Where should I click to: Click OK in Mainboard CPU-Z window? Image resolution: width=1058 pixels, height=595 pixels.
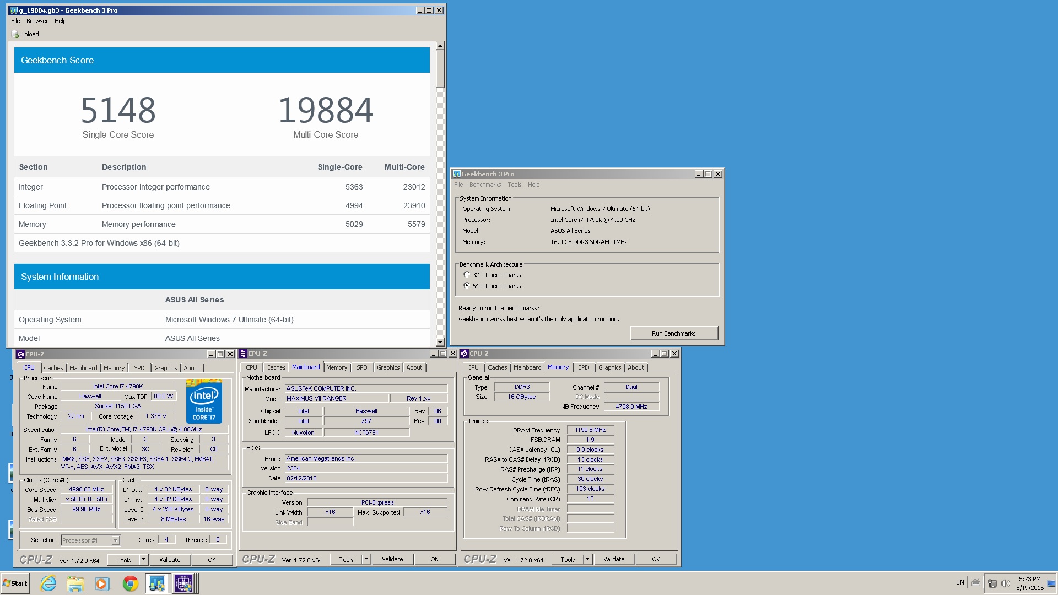click(x=434, y=559)
